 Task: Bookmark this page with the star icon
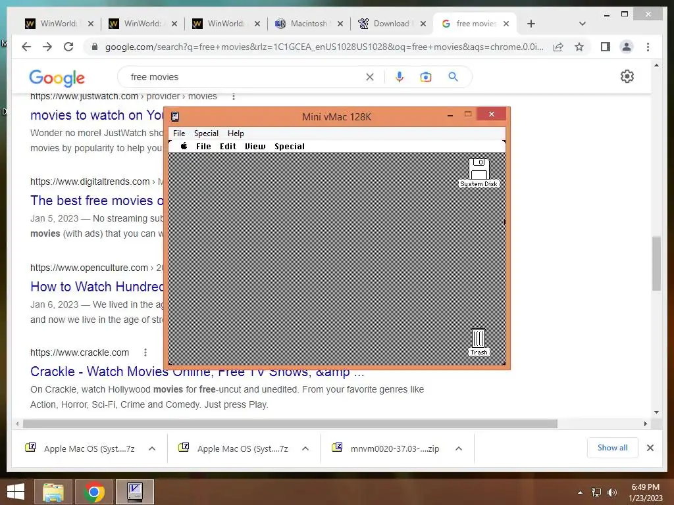[579, 47]
